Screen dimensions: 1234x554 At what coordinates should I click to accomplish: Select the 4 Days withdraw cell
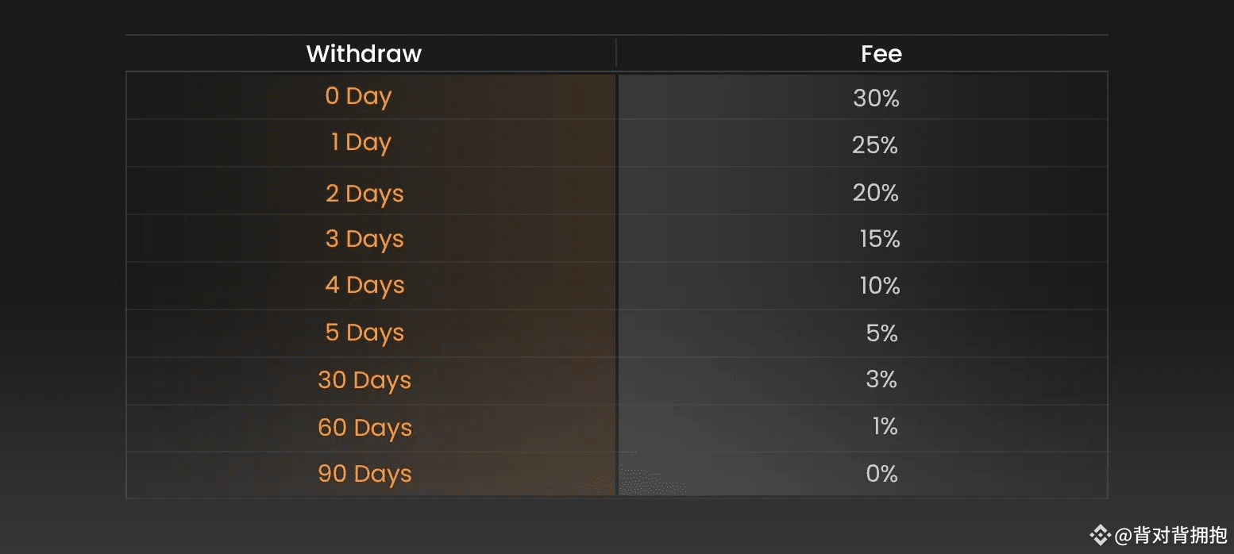(364, 285)
